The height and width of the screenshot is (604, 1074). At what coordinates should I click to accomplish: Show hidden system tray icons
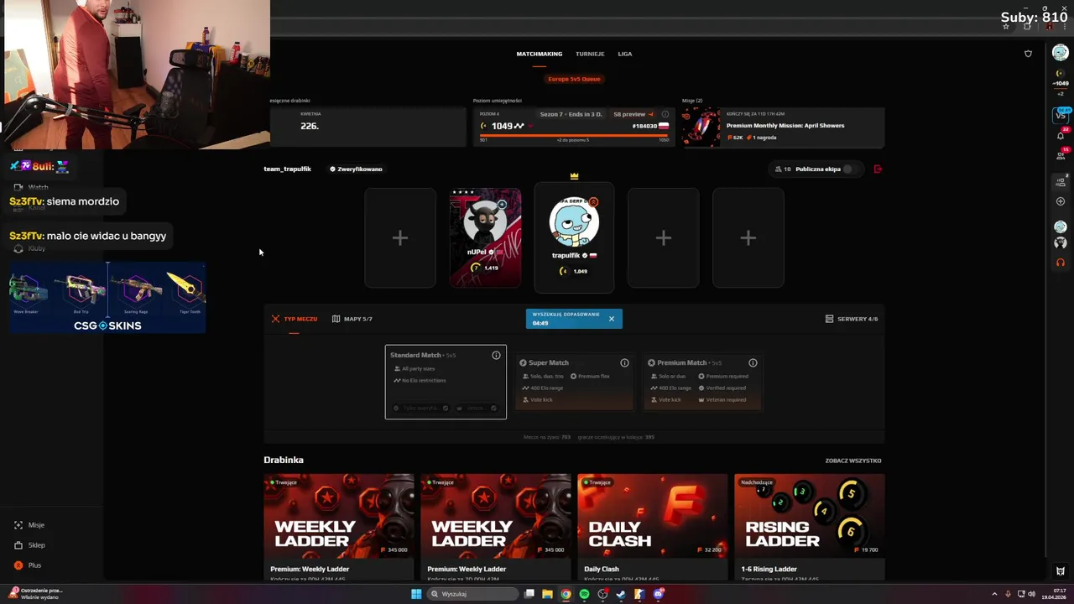[x=994, y=594]
